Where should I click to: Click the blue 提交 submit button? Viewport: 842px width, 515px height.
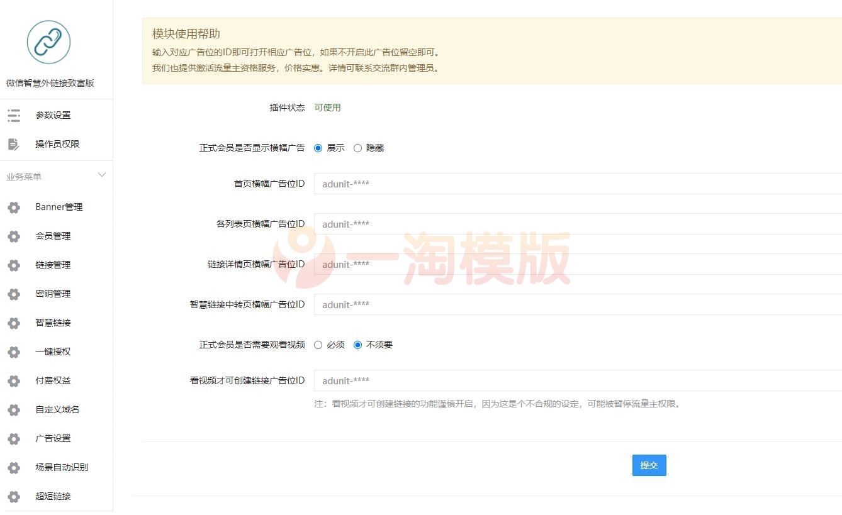click(x=649, y=465)
